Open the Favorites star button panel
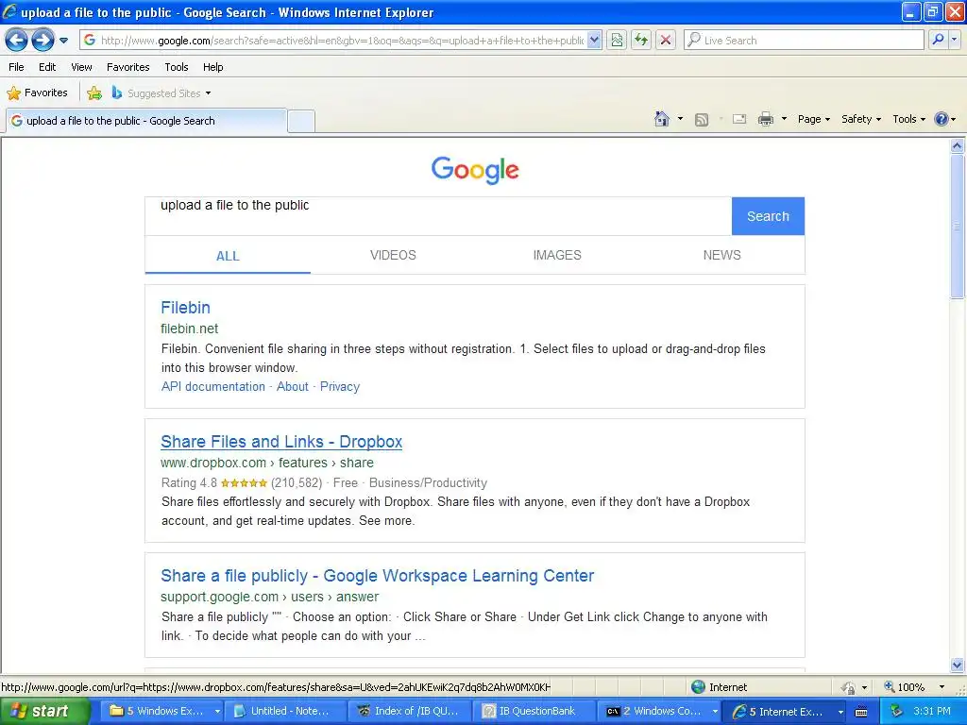Screen dimensions: 967x725 pyautogui.click(x=37, y=93)
